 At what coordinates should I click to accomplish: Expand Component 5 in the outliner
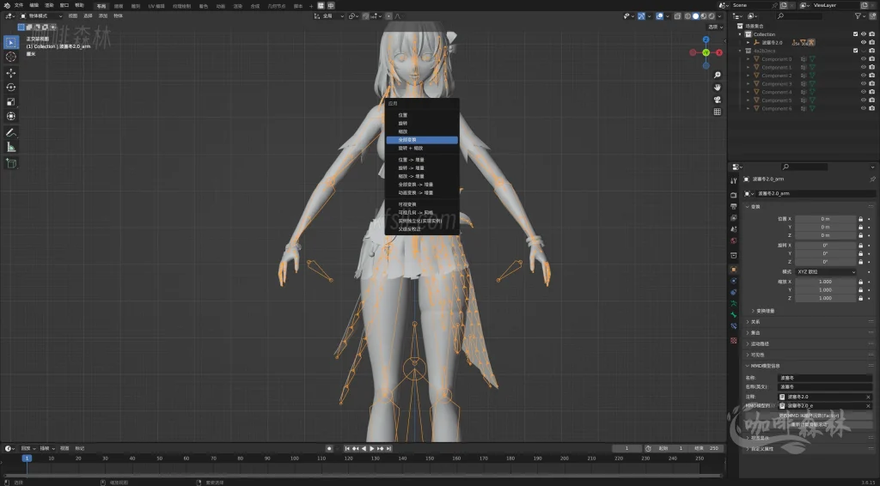click(x=749, y=100)
